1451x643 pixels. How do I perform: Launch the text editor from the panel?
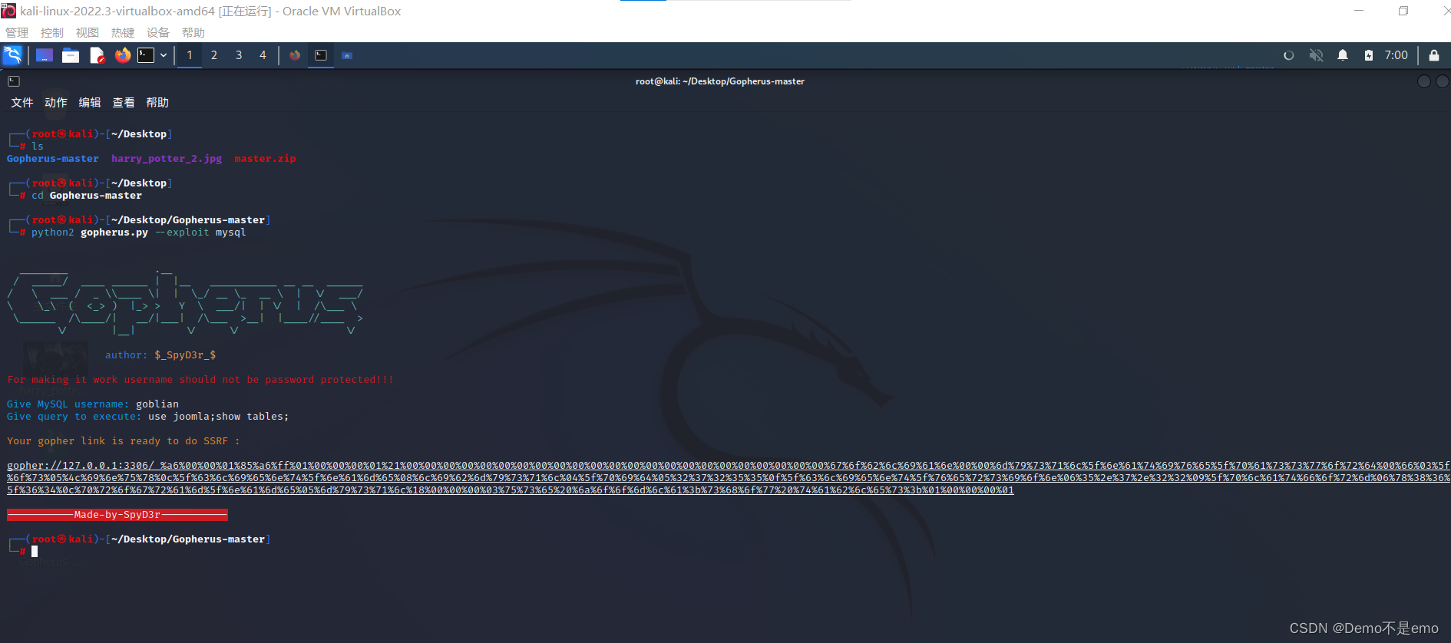point(97,55)
